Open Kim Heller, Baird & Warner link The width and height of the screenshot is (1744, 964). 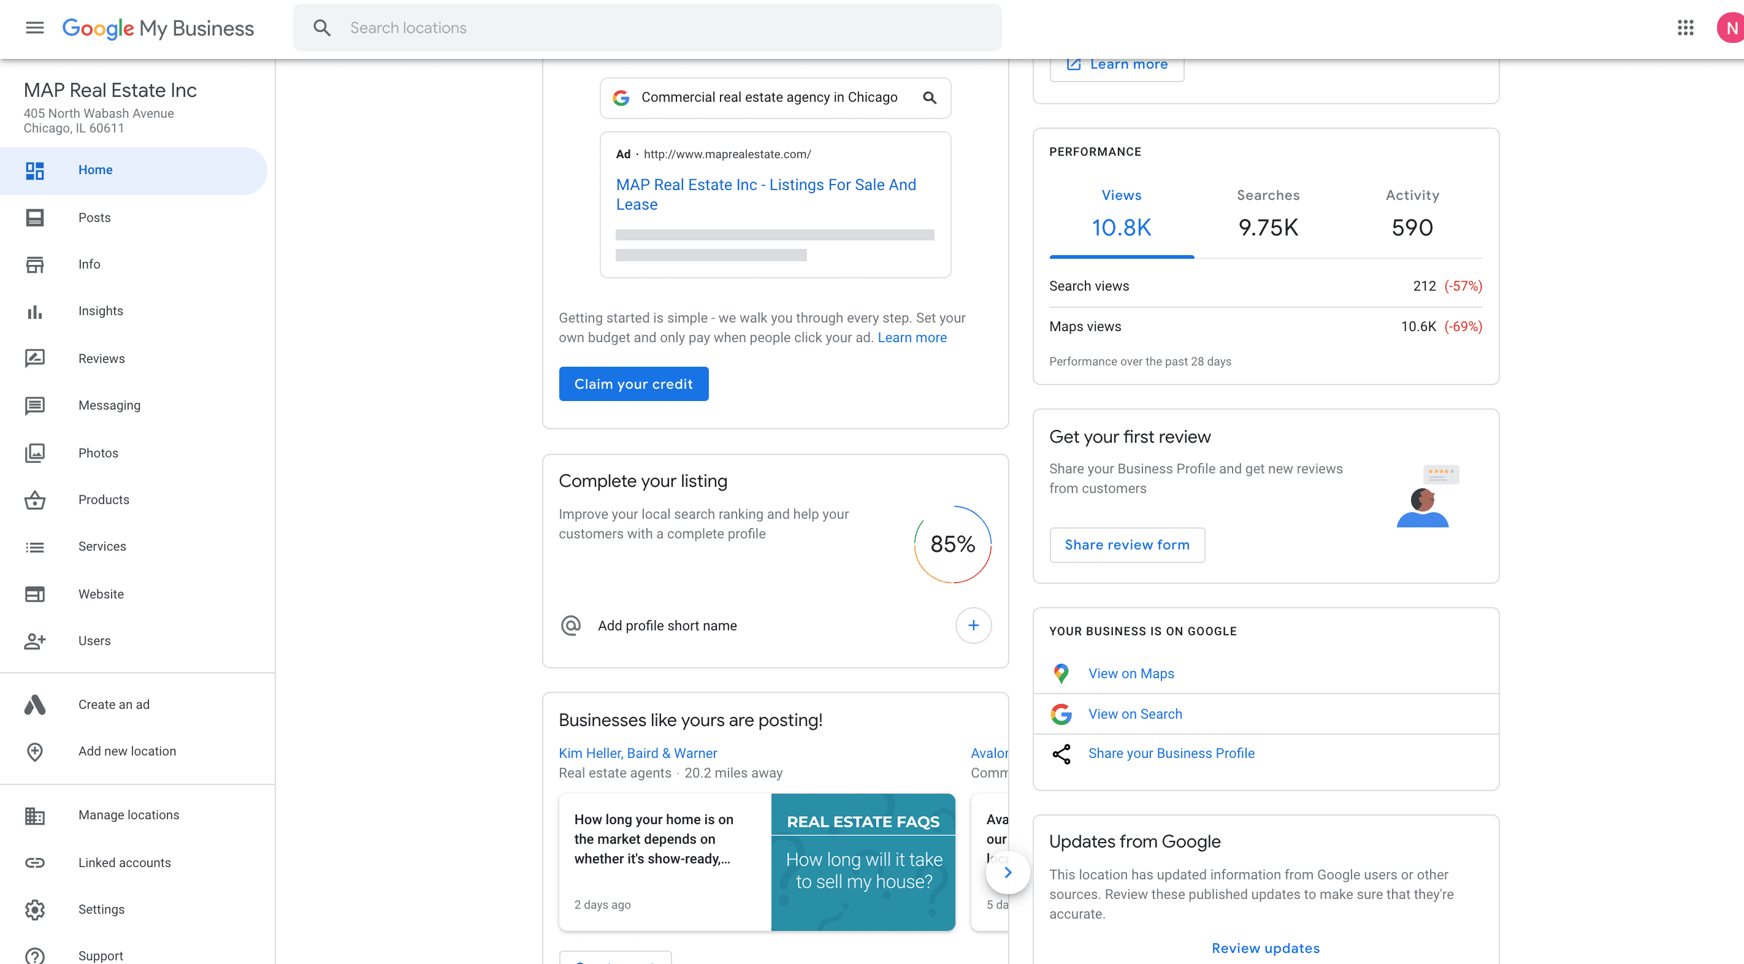[637, 754]
